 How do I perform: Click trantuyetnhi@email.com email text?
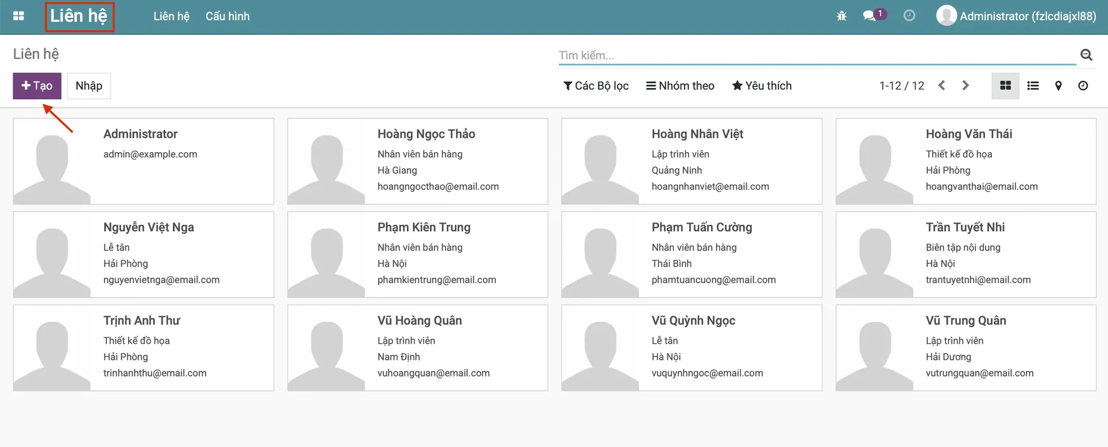pos(978,280)
